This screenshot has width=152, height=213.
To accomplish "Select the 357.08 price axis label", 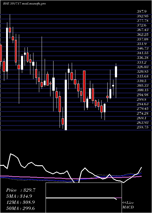I will click(x=143, y=39).
